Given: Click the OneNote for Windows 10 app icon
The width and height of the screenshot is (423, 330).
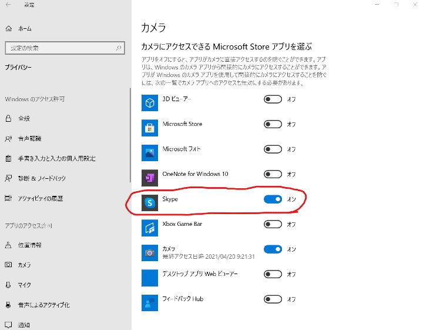Looking at the screenshot, I should pyautogui.click(x=150, y=178).
